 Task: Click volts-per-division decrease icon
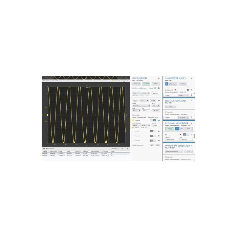[x=145, y=126]
